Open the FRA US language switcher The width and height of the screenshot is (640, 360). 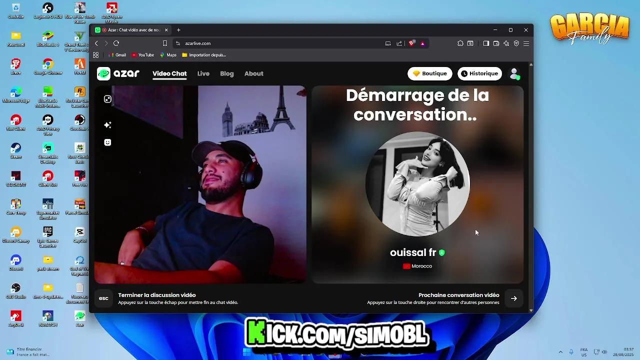[x=584, y=352]
